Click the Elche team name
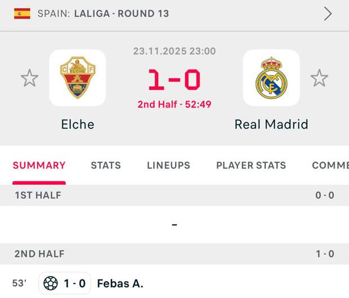Image resolution: width=349 pixels, height=298 pixels. [78, 124]
